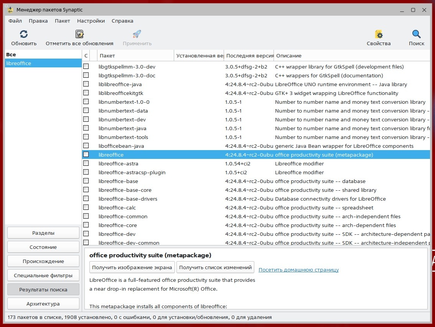
Task: Mark the libreoffice-base checkbox
Action: (x=86, y=181)
